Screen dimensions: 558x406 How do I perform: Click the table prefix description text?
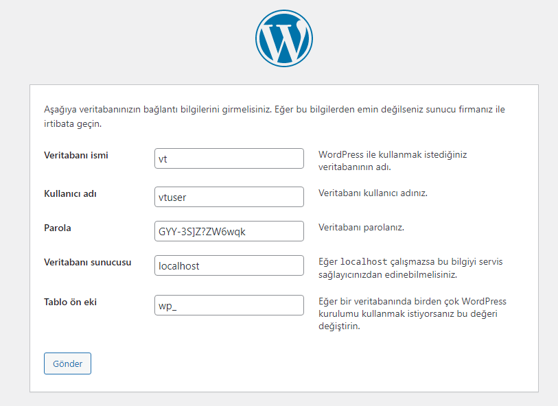(x=412, y=313)
